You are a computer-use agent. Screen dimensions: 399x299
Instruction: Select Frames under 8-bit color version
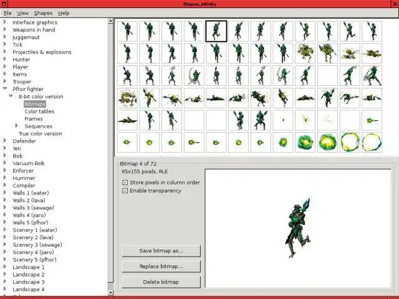pyautogui.click(x=34, y=119)
